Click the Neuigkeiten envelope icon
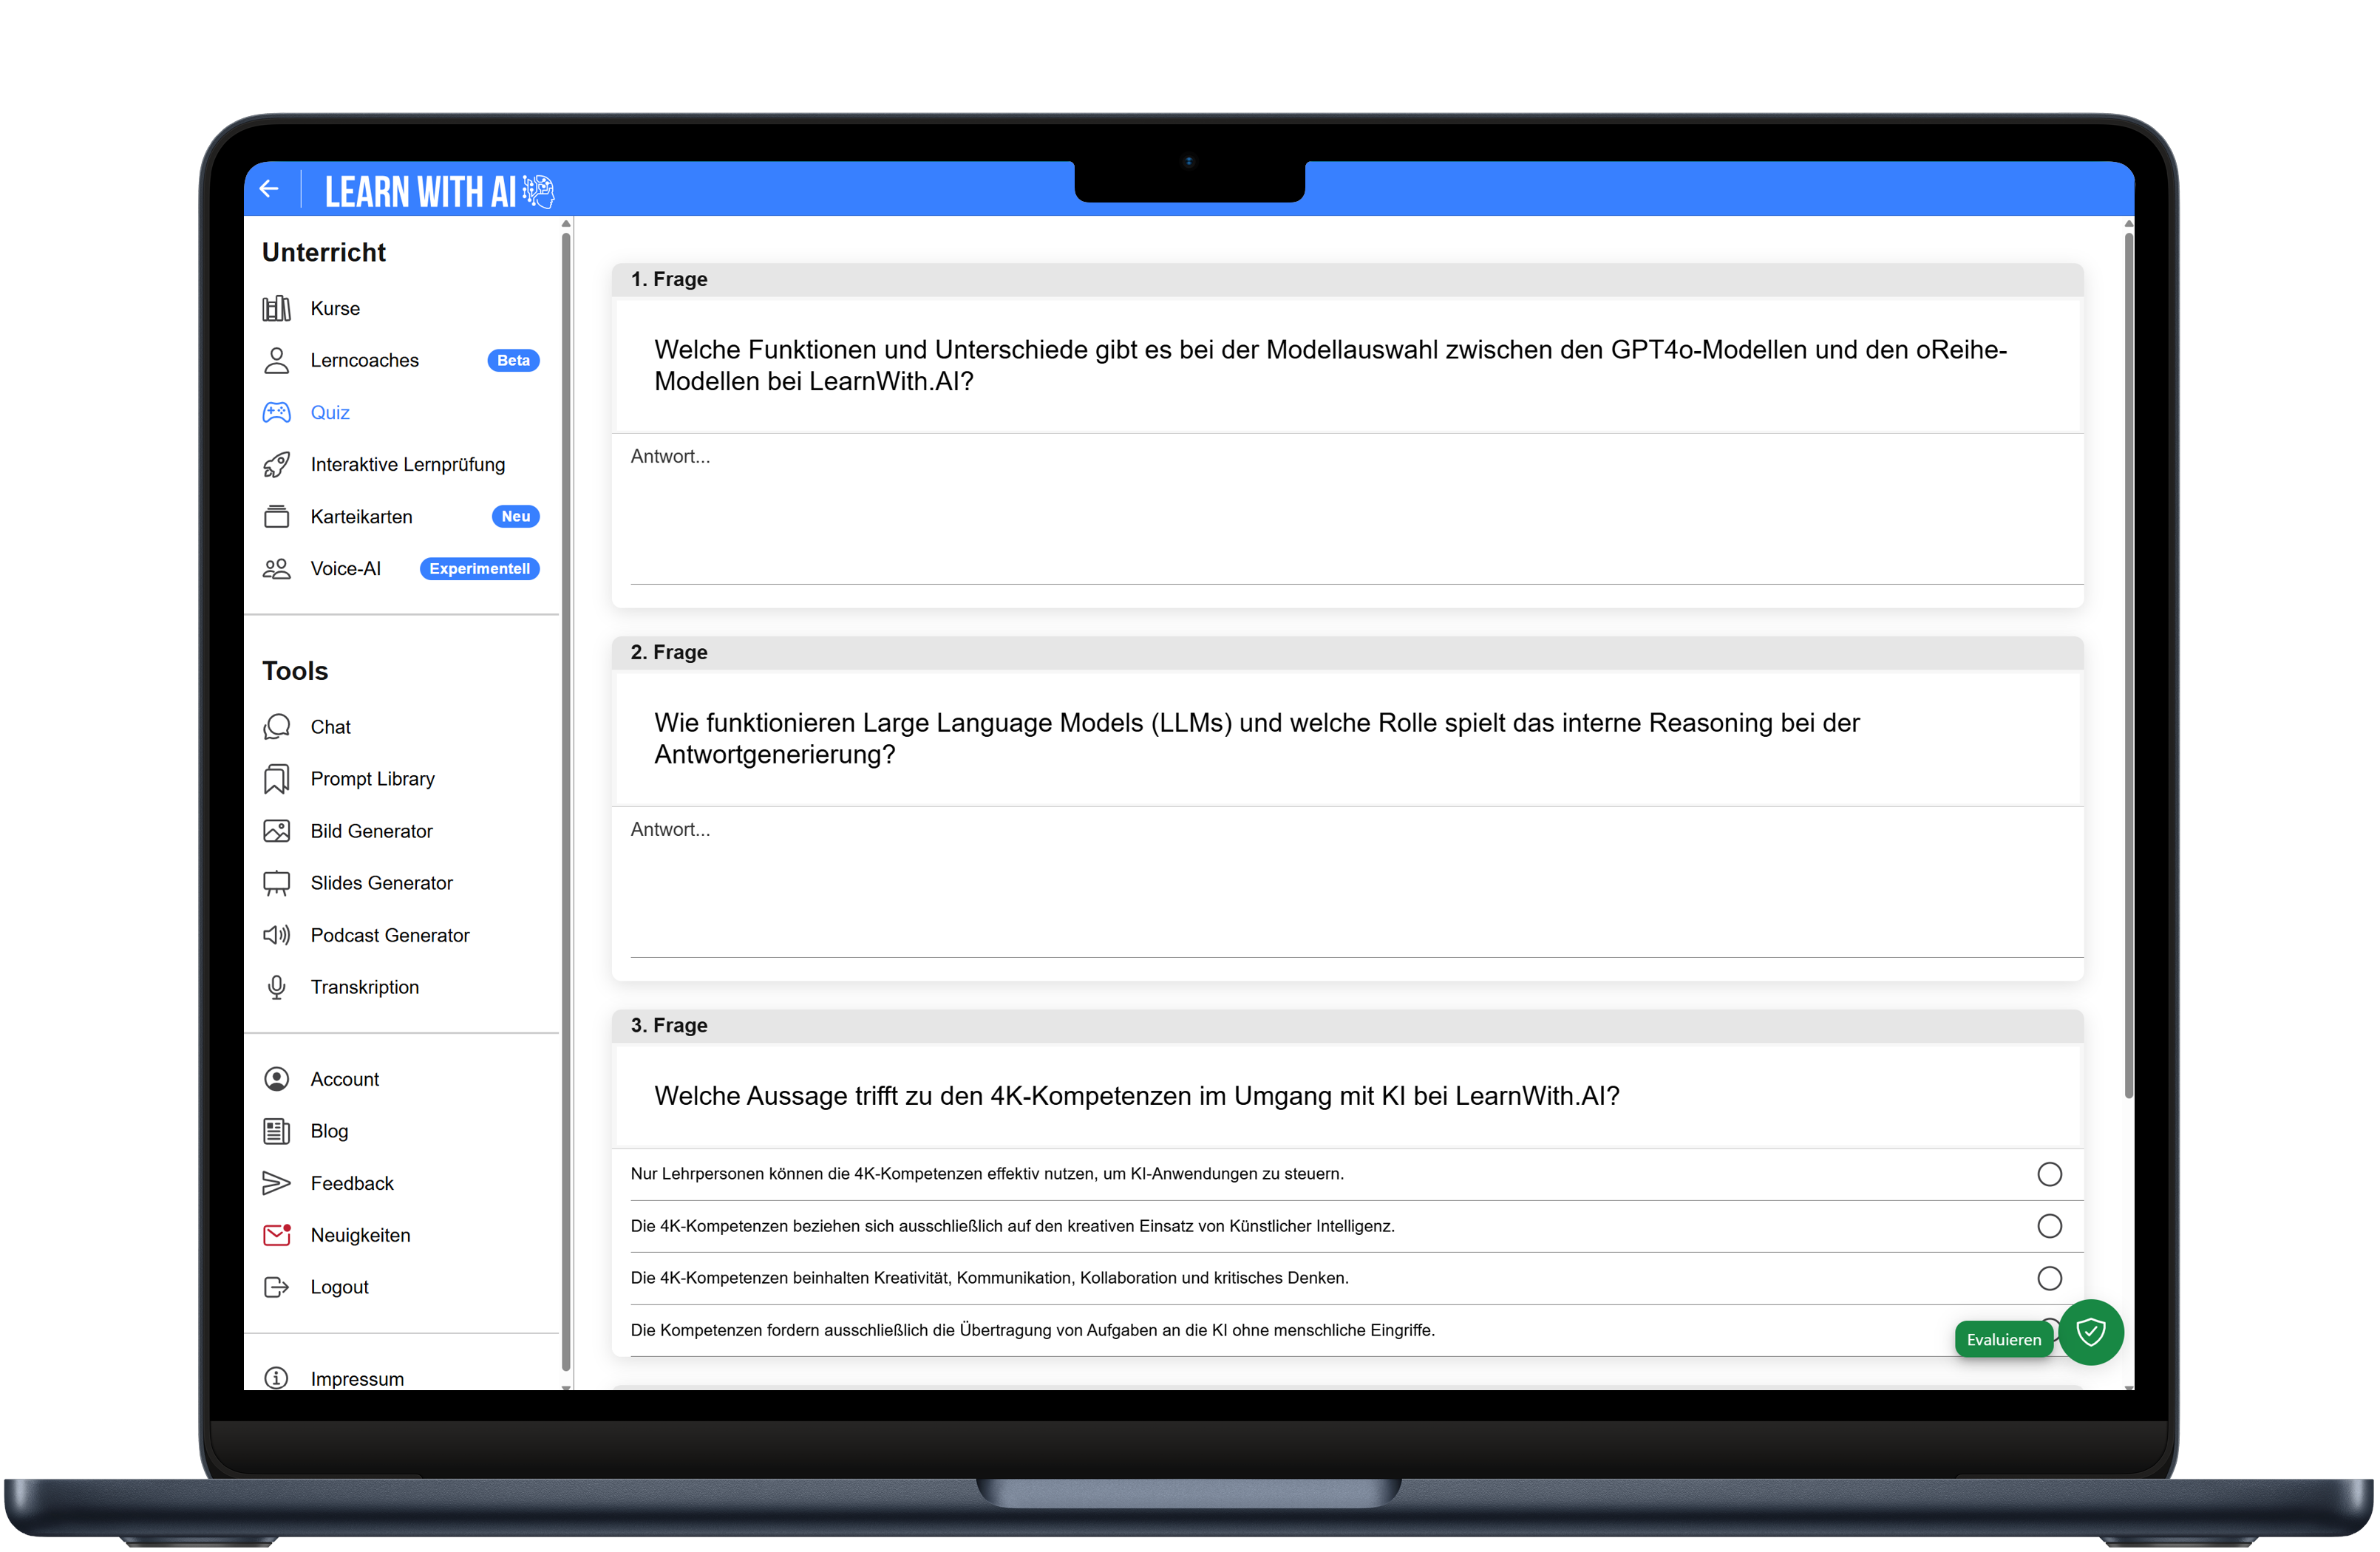 [x=276, y=1236]
